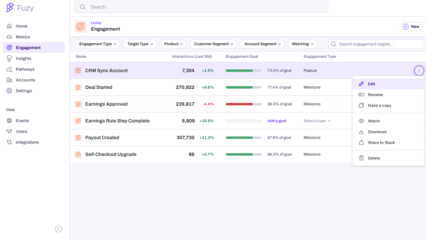The image size is (426, 240).
Task: Open Integrations from the Data section
Action: [x=27, y=142]
